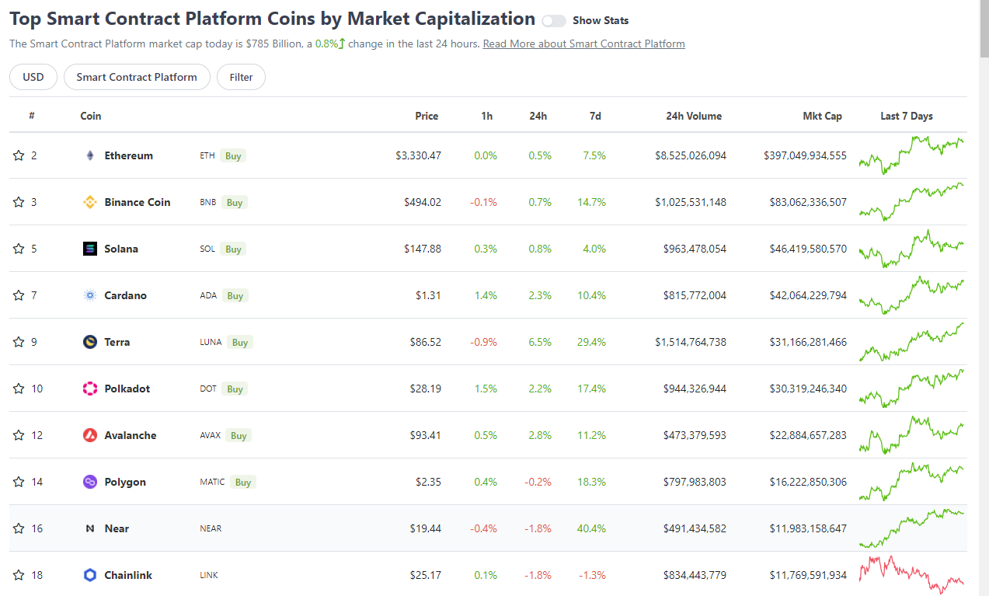Open the Avalanche name link
The width and height of the screenshot is (989, 596).
click(131, 435)
